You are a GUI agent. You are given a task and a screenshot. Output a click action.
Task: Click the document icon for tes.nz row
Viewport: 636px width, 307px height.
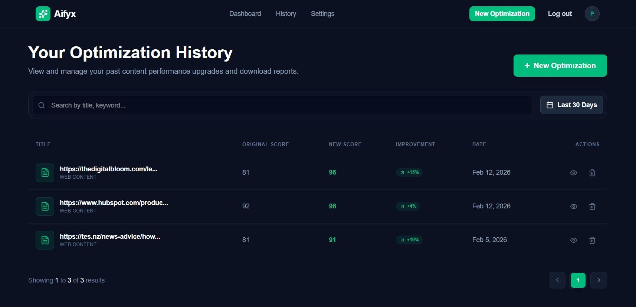(45, 240)
